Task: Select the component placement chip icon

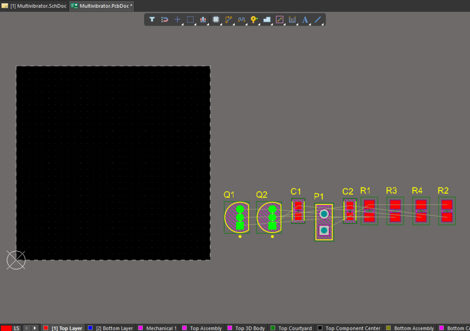Action: click(x=215, y=19)
